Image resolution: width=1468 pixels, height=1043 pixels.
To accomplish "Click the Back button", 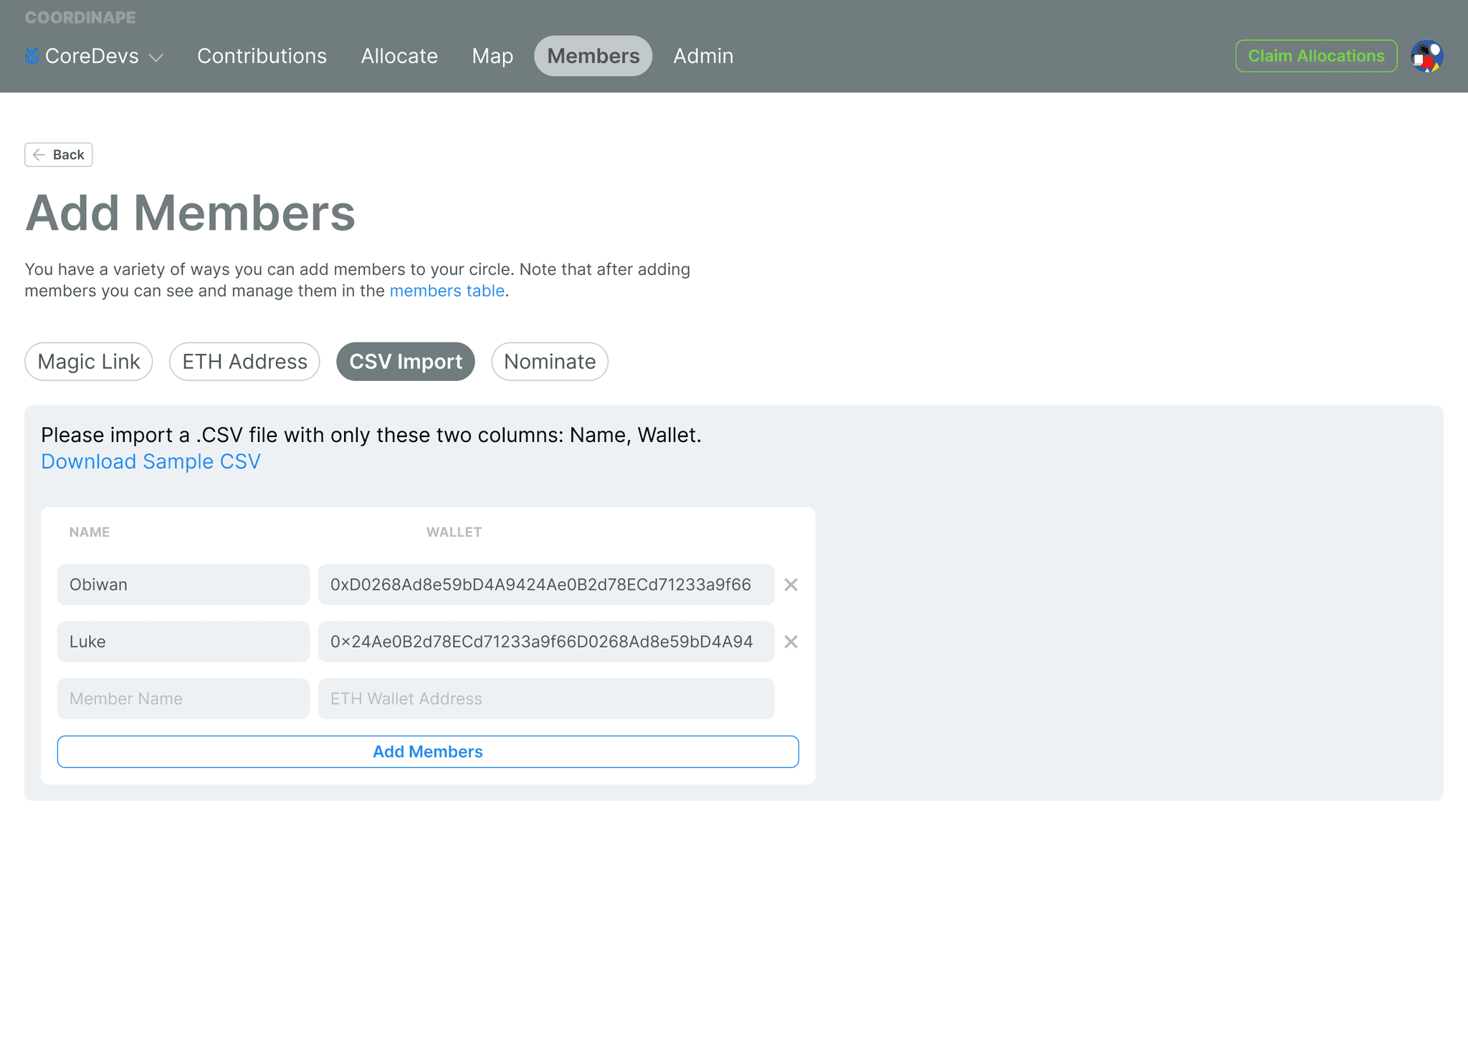I will pyautogui.click(x=59, y=155).
